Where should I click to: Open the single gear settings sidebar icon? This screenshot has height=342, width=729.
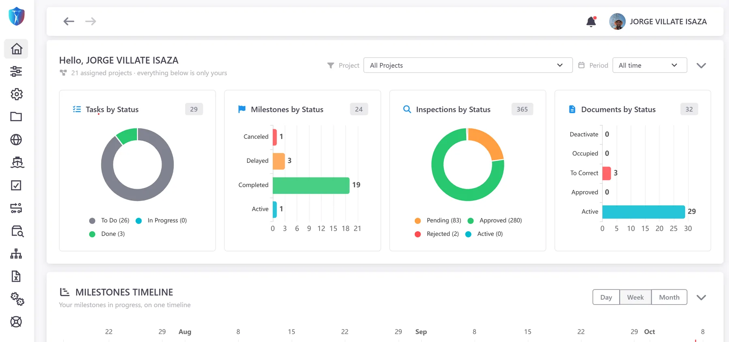(x=16, y=94)
